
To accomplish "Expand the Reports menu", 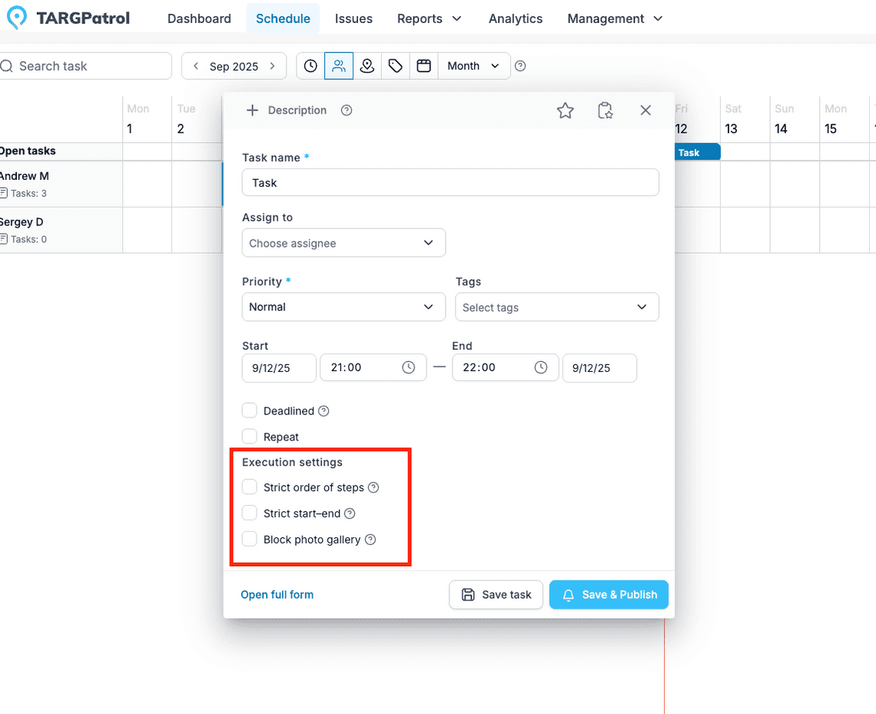I will (x=429, y=18).
